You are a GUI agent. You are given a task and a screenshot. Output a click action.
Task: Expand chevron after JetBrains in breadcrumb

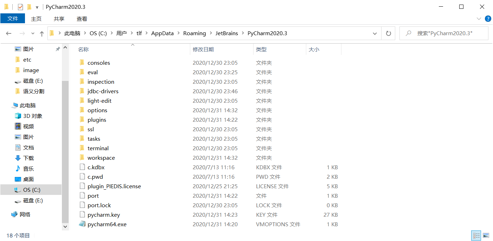tap(243, 33)
